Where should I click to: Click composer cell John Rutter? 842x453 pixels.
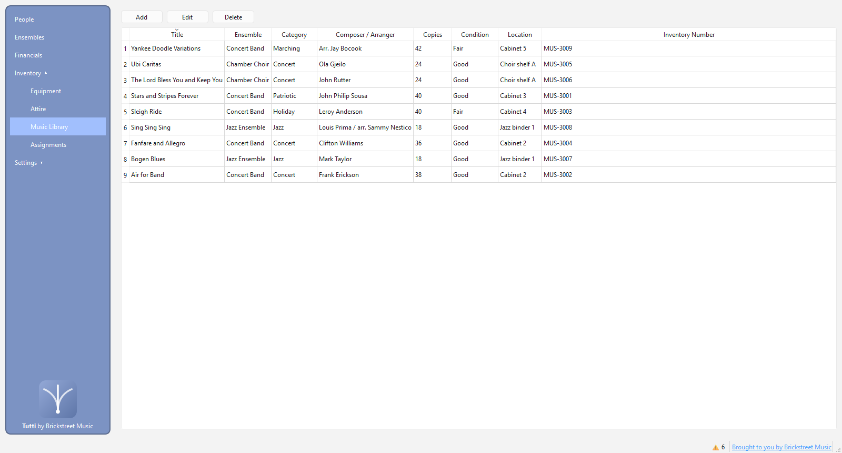coord(365,80)
